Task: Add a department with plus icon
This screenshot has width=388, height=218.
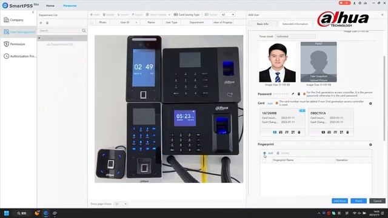Action: click(41, 23)
